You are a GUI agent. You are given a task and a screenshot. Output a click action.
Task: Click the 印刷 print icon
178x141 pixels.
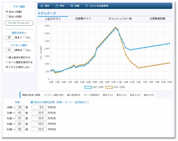coord(71,6)
